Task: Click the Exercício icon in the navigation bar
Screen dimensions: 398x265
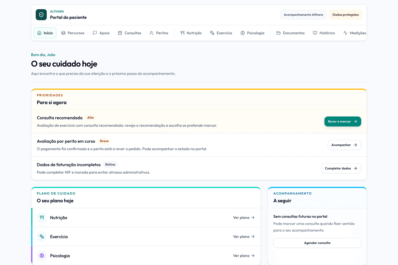Action: [212, 33]
